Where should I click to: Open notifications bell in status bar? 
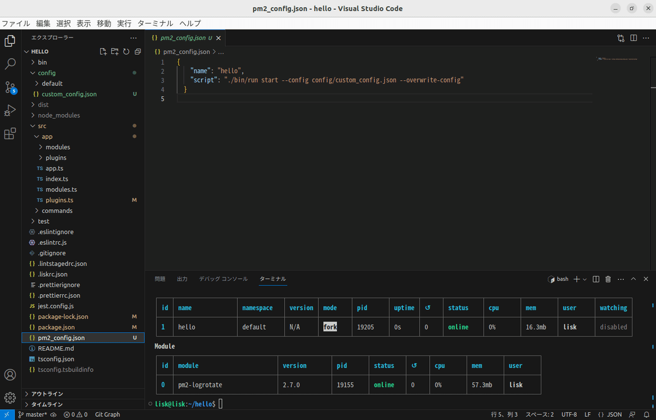pyautogui.click(x=647, y=415)
